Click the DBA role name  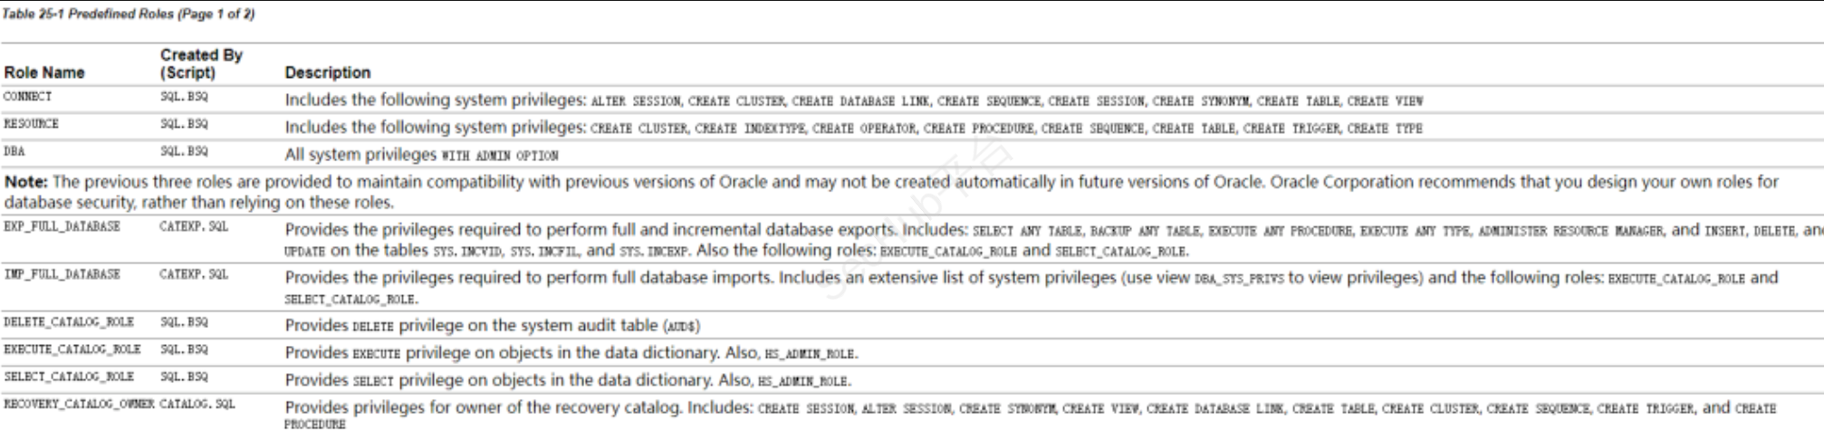(15, 151)
